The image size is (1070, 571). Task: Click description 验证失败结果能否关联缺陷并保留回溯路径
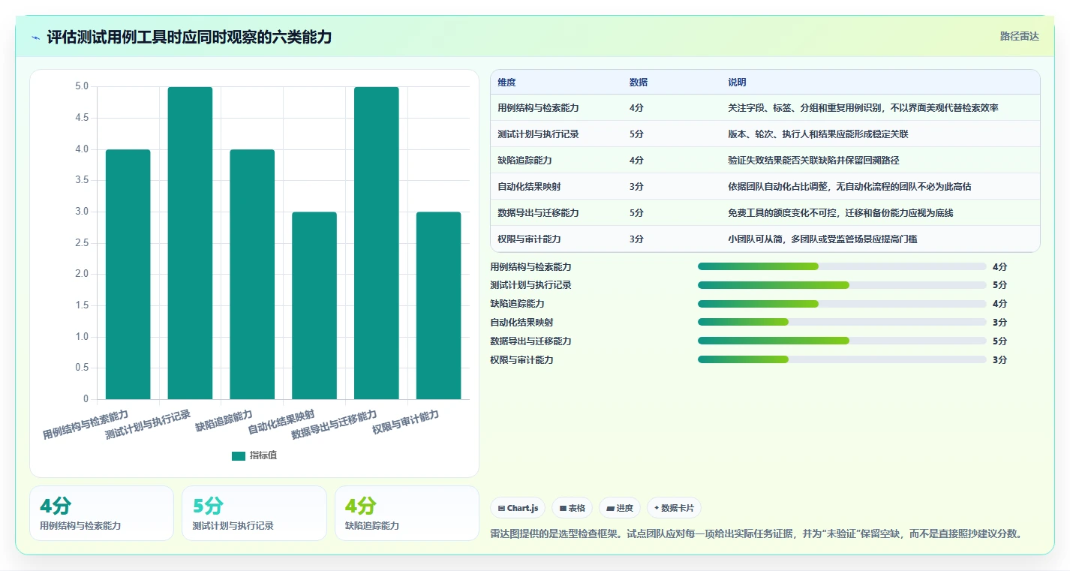click(813, 161)
